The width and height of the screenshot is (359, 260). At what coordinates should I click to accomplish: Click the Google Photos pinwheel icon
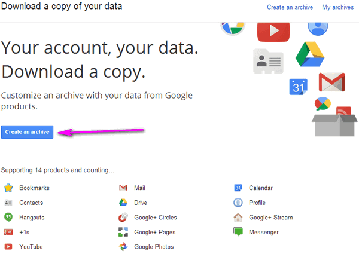(123, 247)
